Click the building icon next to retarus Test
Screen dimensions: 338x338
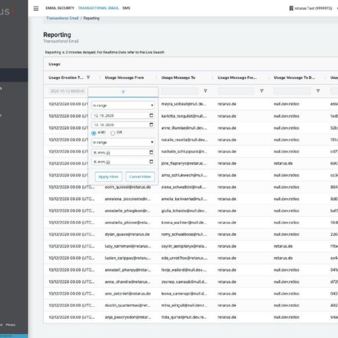[x=291, y=8]
